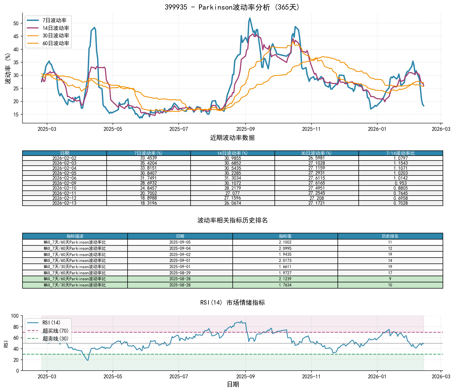Click the 2025-09-05 date in ranking table
This screenshot has width=454, height=391.
pyautogui.click(x=180, y=242)
